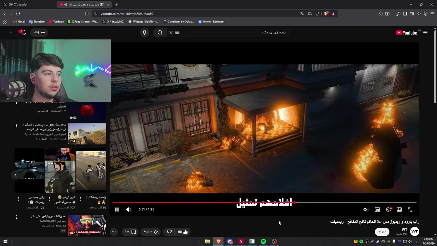This screenshot has height=246, width=437.
Task: Open the Brave wallet icon
Action: click(412, 14)
